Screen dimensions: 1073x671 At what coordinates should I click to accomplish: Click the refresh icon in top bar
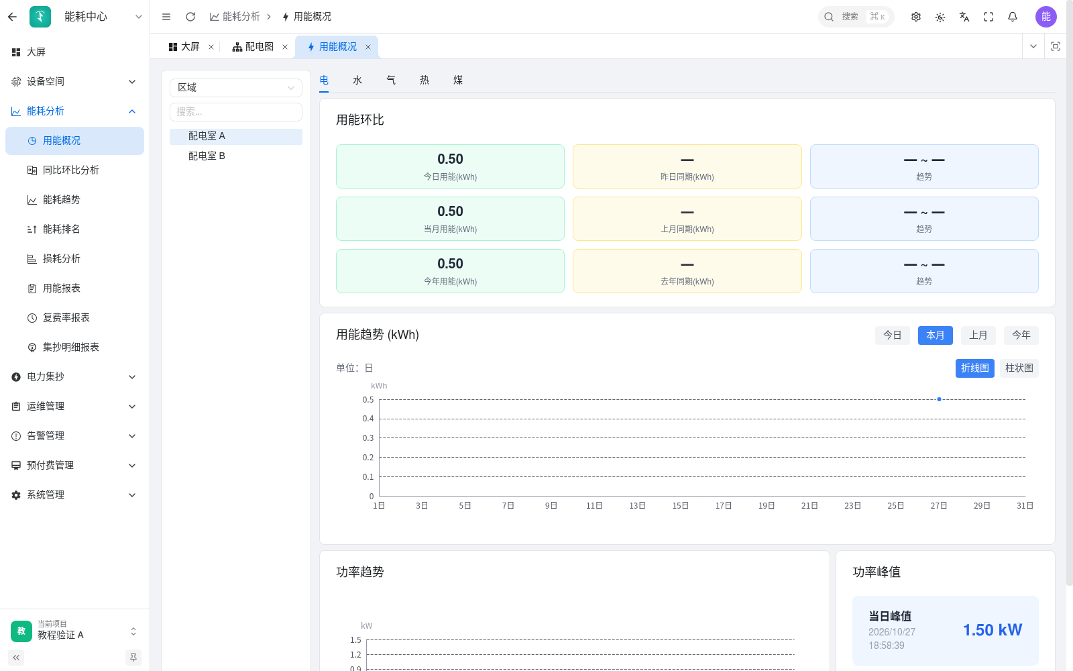click(190, 17)
